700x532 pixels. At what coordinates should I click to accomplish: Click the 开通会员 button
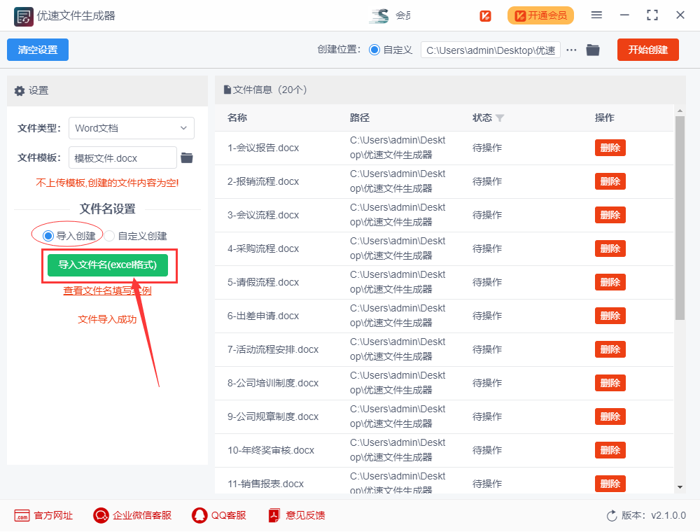pyautogui.click(x=540, y=15)
